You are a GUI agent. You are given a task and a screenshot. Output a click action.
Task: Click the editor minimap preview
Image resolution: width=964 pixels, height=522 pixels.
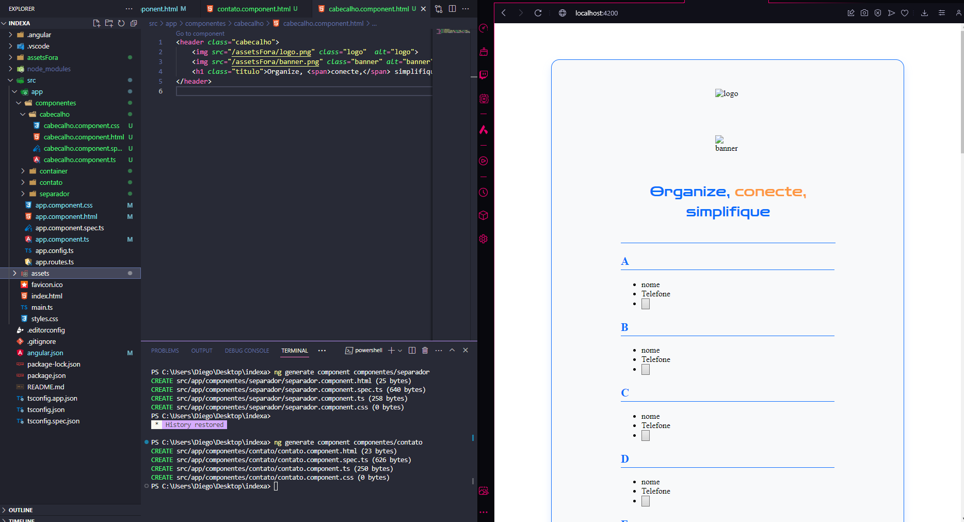tap(453, 31)
